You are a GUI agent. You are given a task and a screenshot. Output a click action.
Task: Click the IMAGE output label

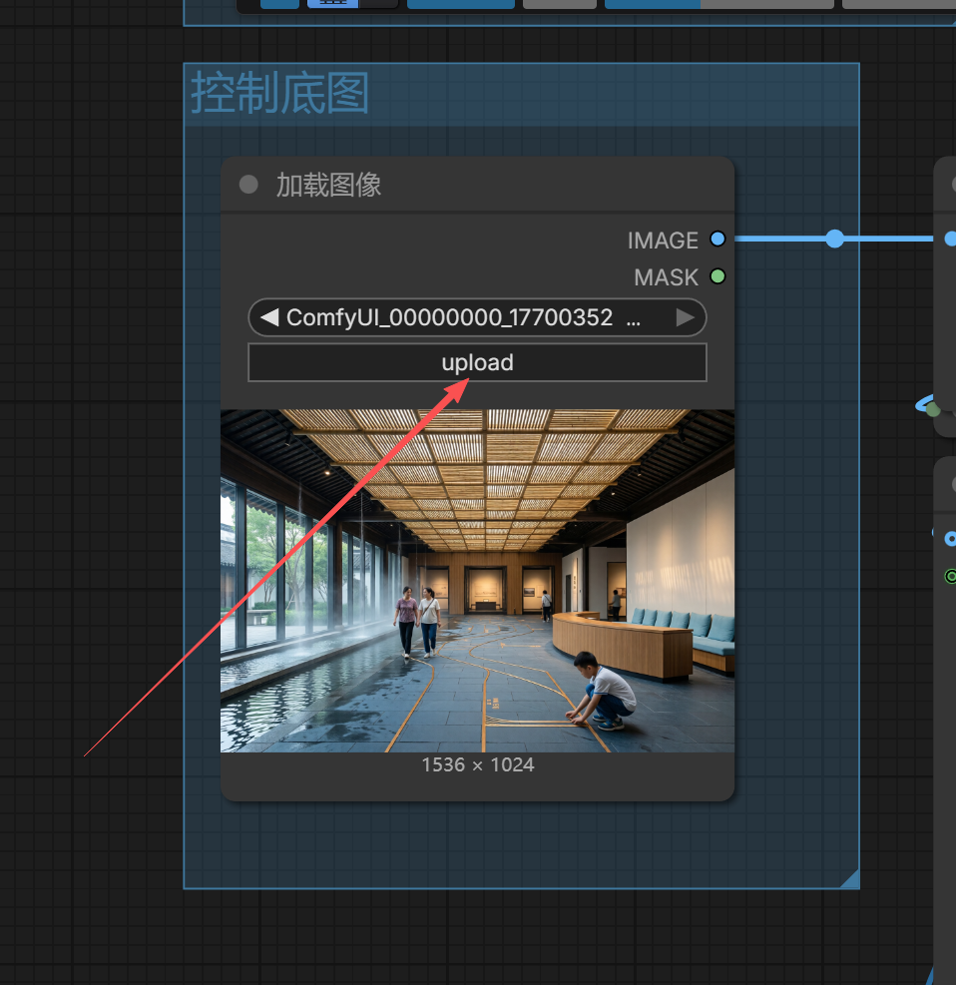(663, 240)
